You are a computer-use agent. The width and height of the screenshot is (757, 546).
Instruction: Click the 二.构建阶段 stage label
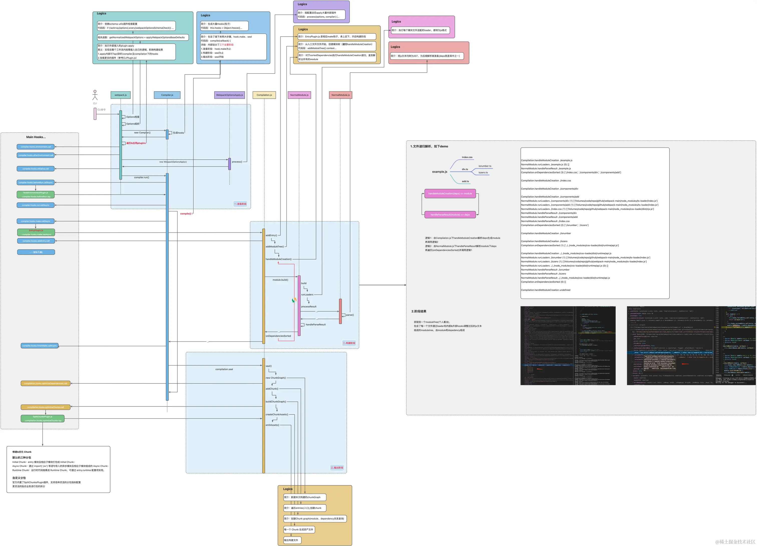click(x=349, y=343)
